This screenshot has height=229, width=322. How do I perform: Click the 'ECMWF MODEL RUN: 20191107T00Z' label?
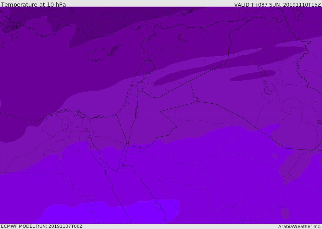coord(42,226)
